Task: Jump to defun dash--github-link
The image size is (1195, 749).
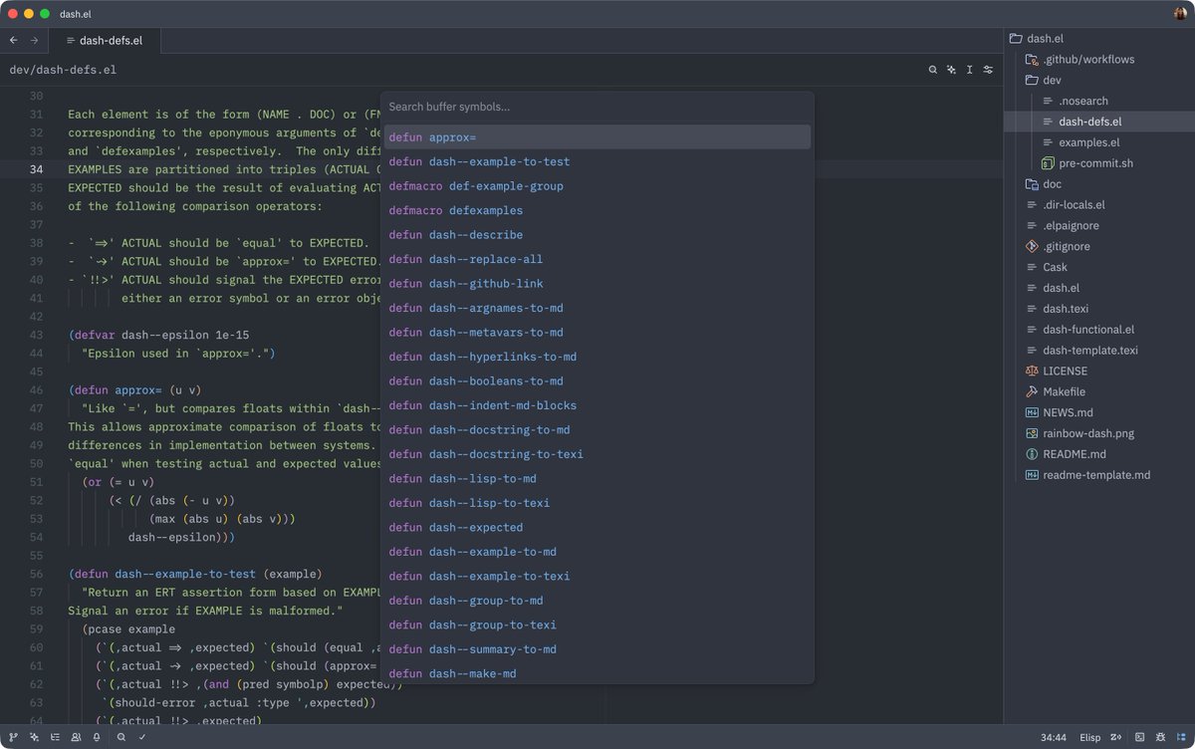Action: (x=597, y=284)
